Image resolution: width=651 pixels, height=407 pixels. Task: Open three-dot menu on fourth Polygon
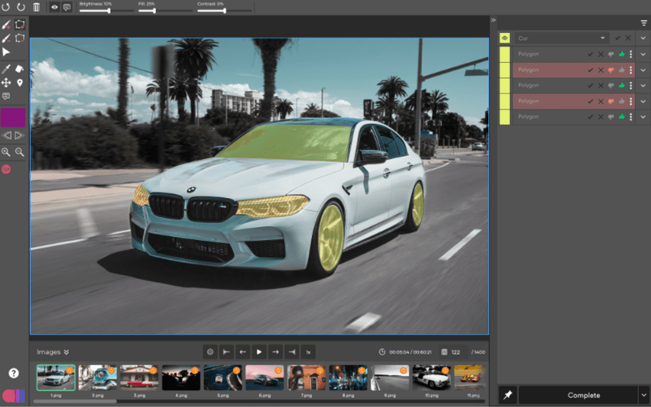click(631, 101)
